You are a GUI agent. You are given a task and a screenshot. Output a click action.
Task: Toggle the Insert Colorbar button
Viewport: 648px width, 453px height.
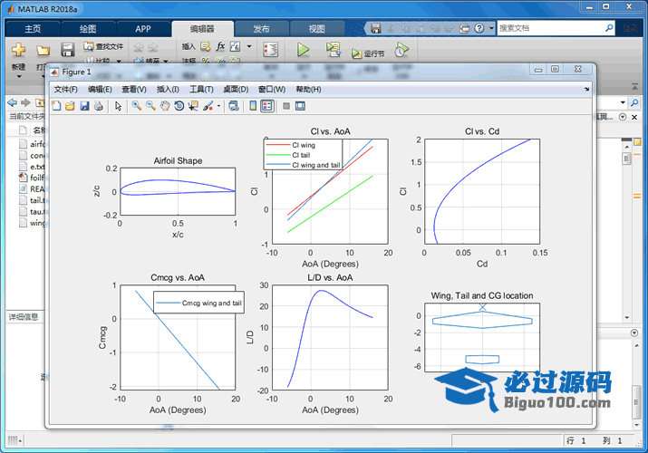(251, 106)
